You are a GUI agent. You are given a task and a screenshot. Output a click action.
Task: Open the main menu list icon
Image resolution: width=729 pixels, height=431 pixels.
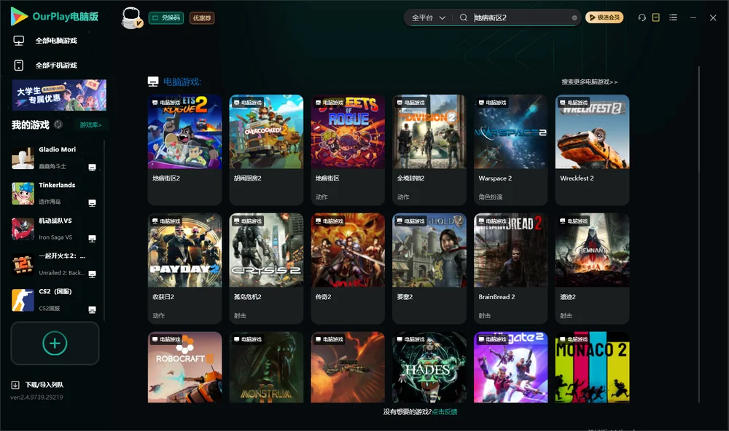673,17
